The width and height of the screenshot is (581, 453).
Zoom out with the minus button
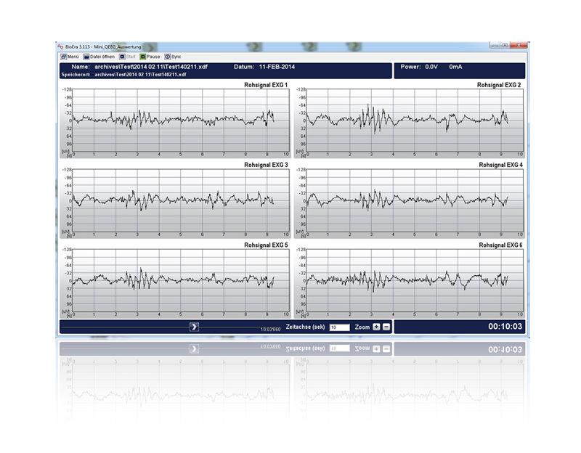tap(386, 327)
